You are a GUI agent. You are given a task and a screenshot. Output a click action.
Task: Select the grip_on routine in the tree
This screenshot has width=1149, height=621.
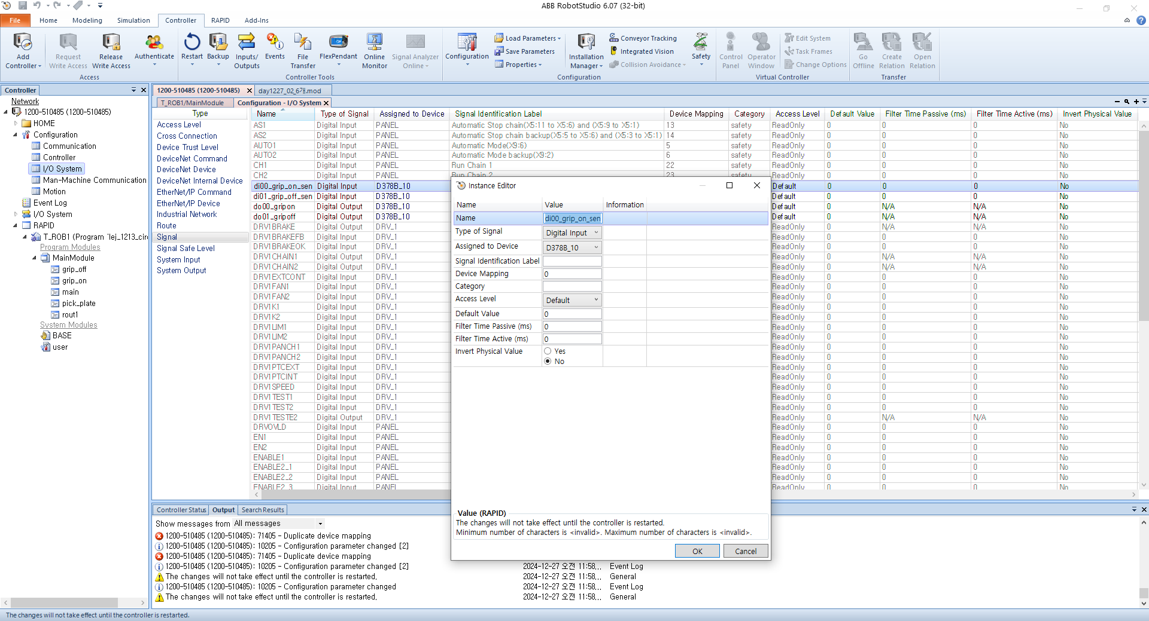coord(74,281)
